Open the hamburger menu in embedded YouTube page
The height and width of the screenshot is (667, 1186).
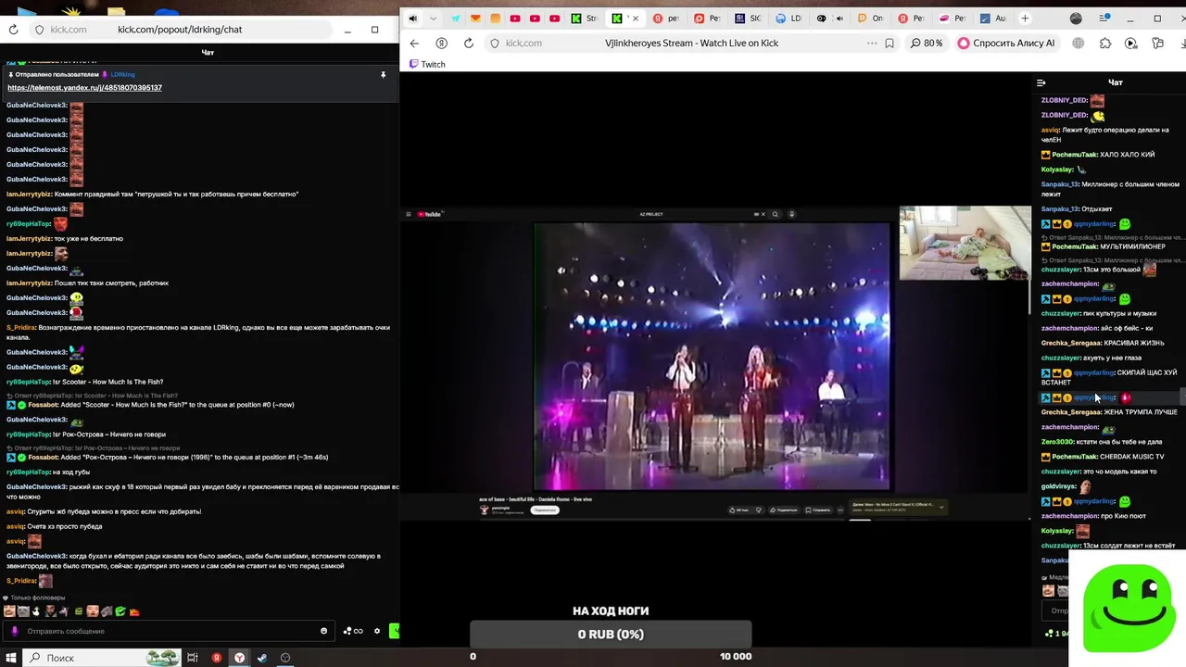coord(408,214)
